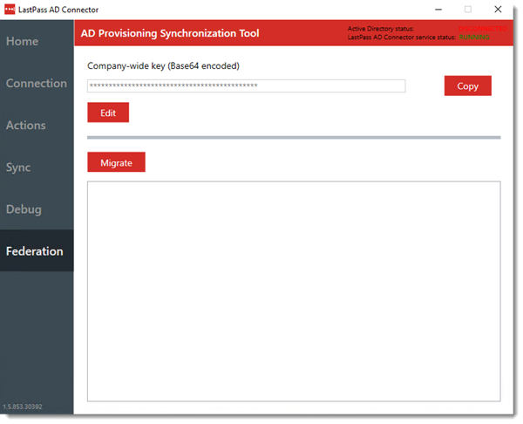523x424 pixels.
Task: Click version number 1.5.853.30392
Action: tap(23, 407)
